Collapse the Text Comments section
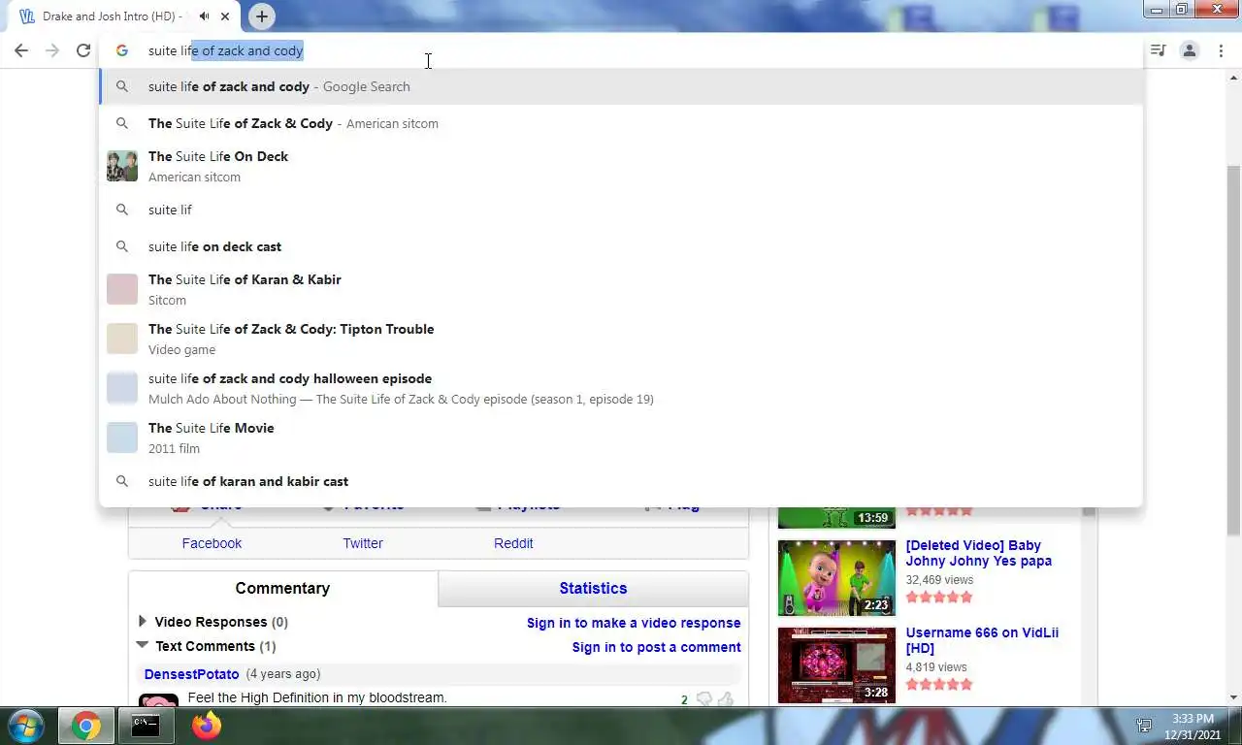 point(143,644)
